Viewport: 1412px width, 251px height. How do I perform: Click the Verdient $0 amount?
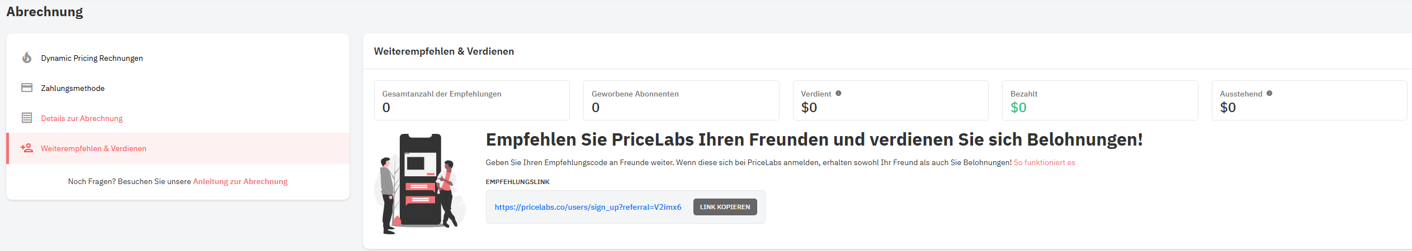tap(809, 108)
